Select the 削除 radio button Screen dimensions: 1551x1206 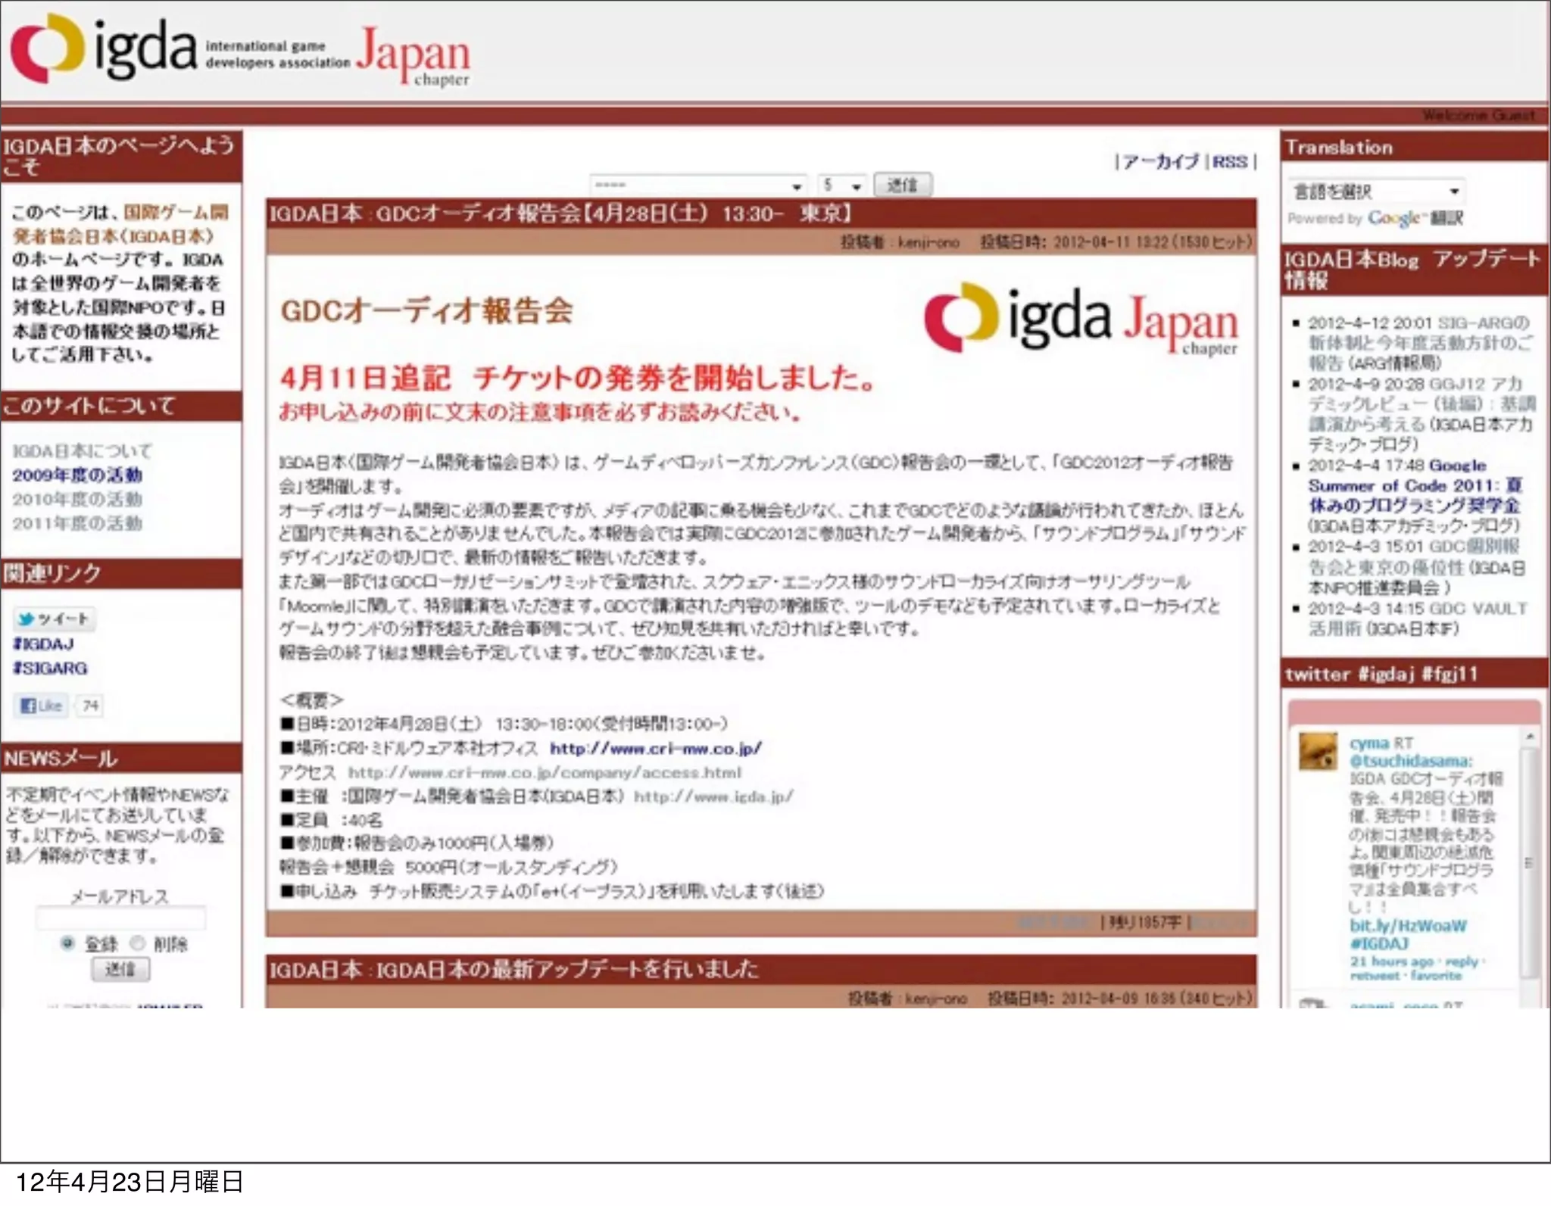click(x=137, y=943)
